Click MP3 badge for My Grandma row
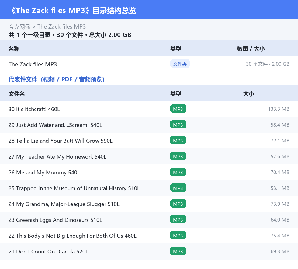 pyautogui.click(x=178, y=204)
